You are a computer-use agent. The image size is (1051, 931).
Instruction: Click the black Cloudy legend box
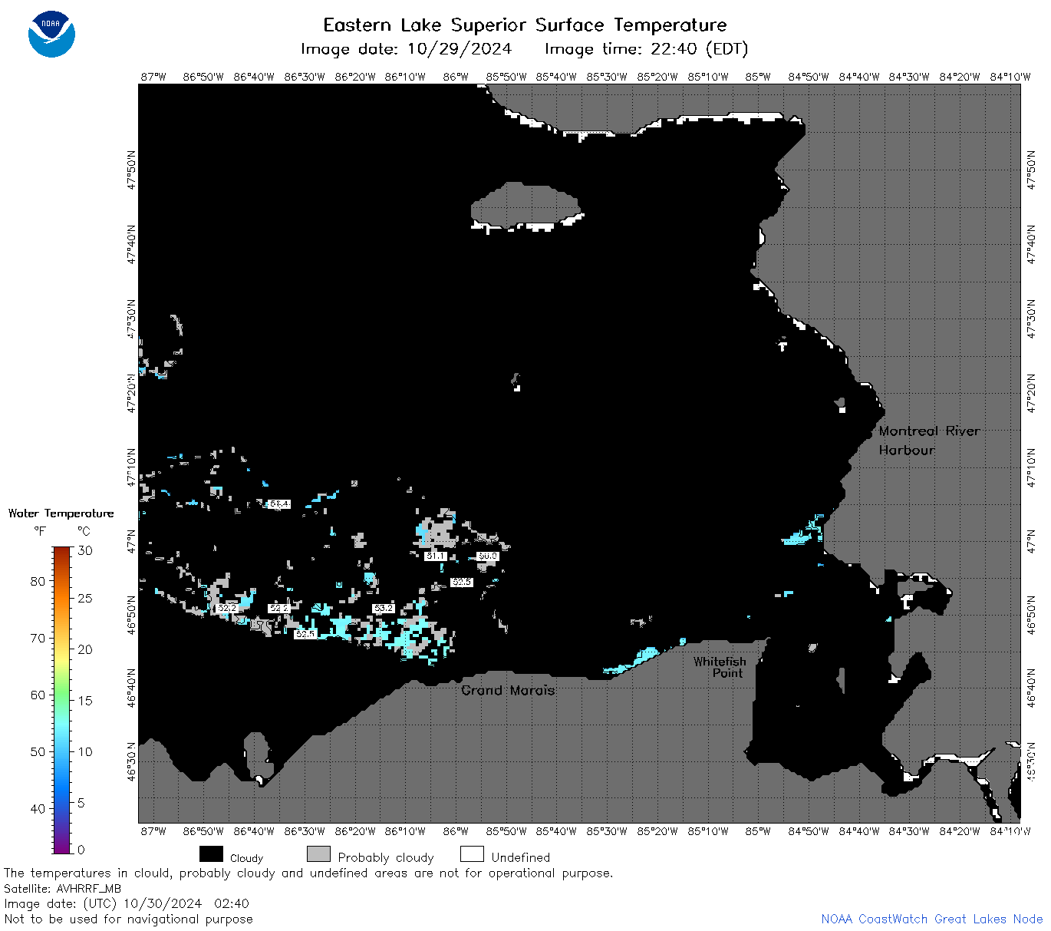[x=211, y=854]
